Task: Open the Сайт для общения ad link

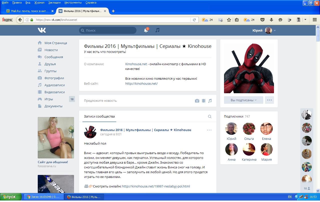Action: 53,162
